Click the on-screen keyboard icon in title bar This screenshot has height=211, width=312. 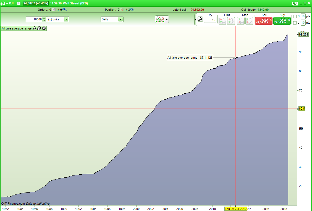pos(295,3)
